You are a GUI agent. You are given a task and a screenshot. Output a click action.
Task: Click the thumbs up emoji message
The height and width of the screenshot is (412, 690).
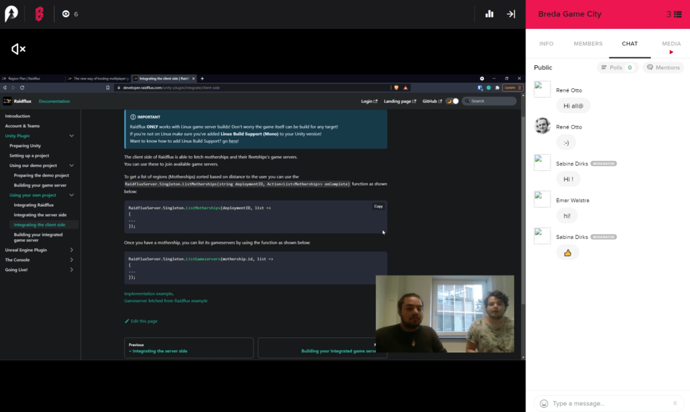(567, 253)
